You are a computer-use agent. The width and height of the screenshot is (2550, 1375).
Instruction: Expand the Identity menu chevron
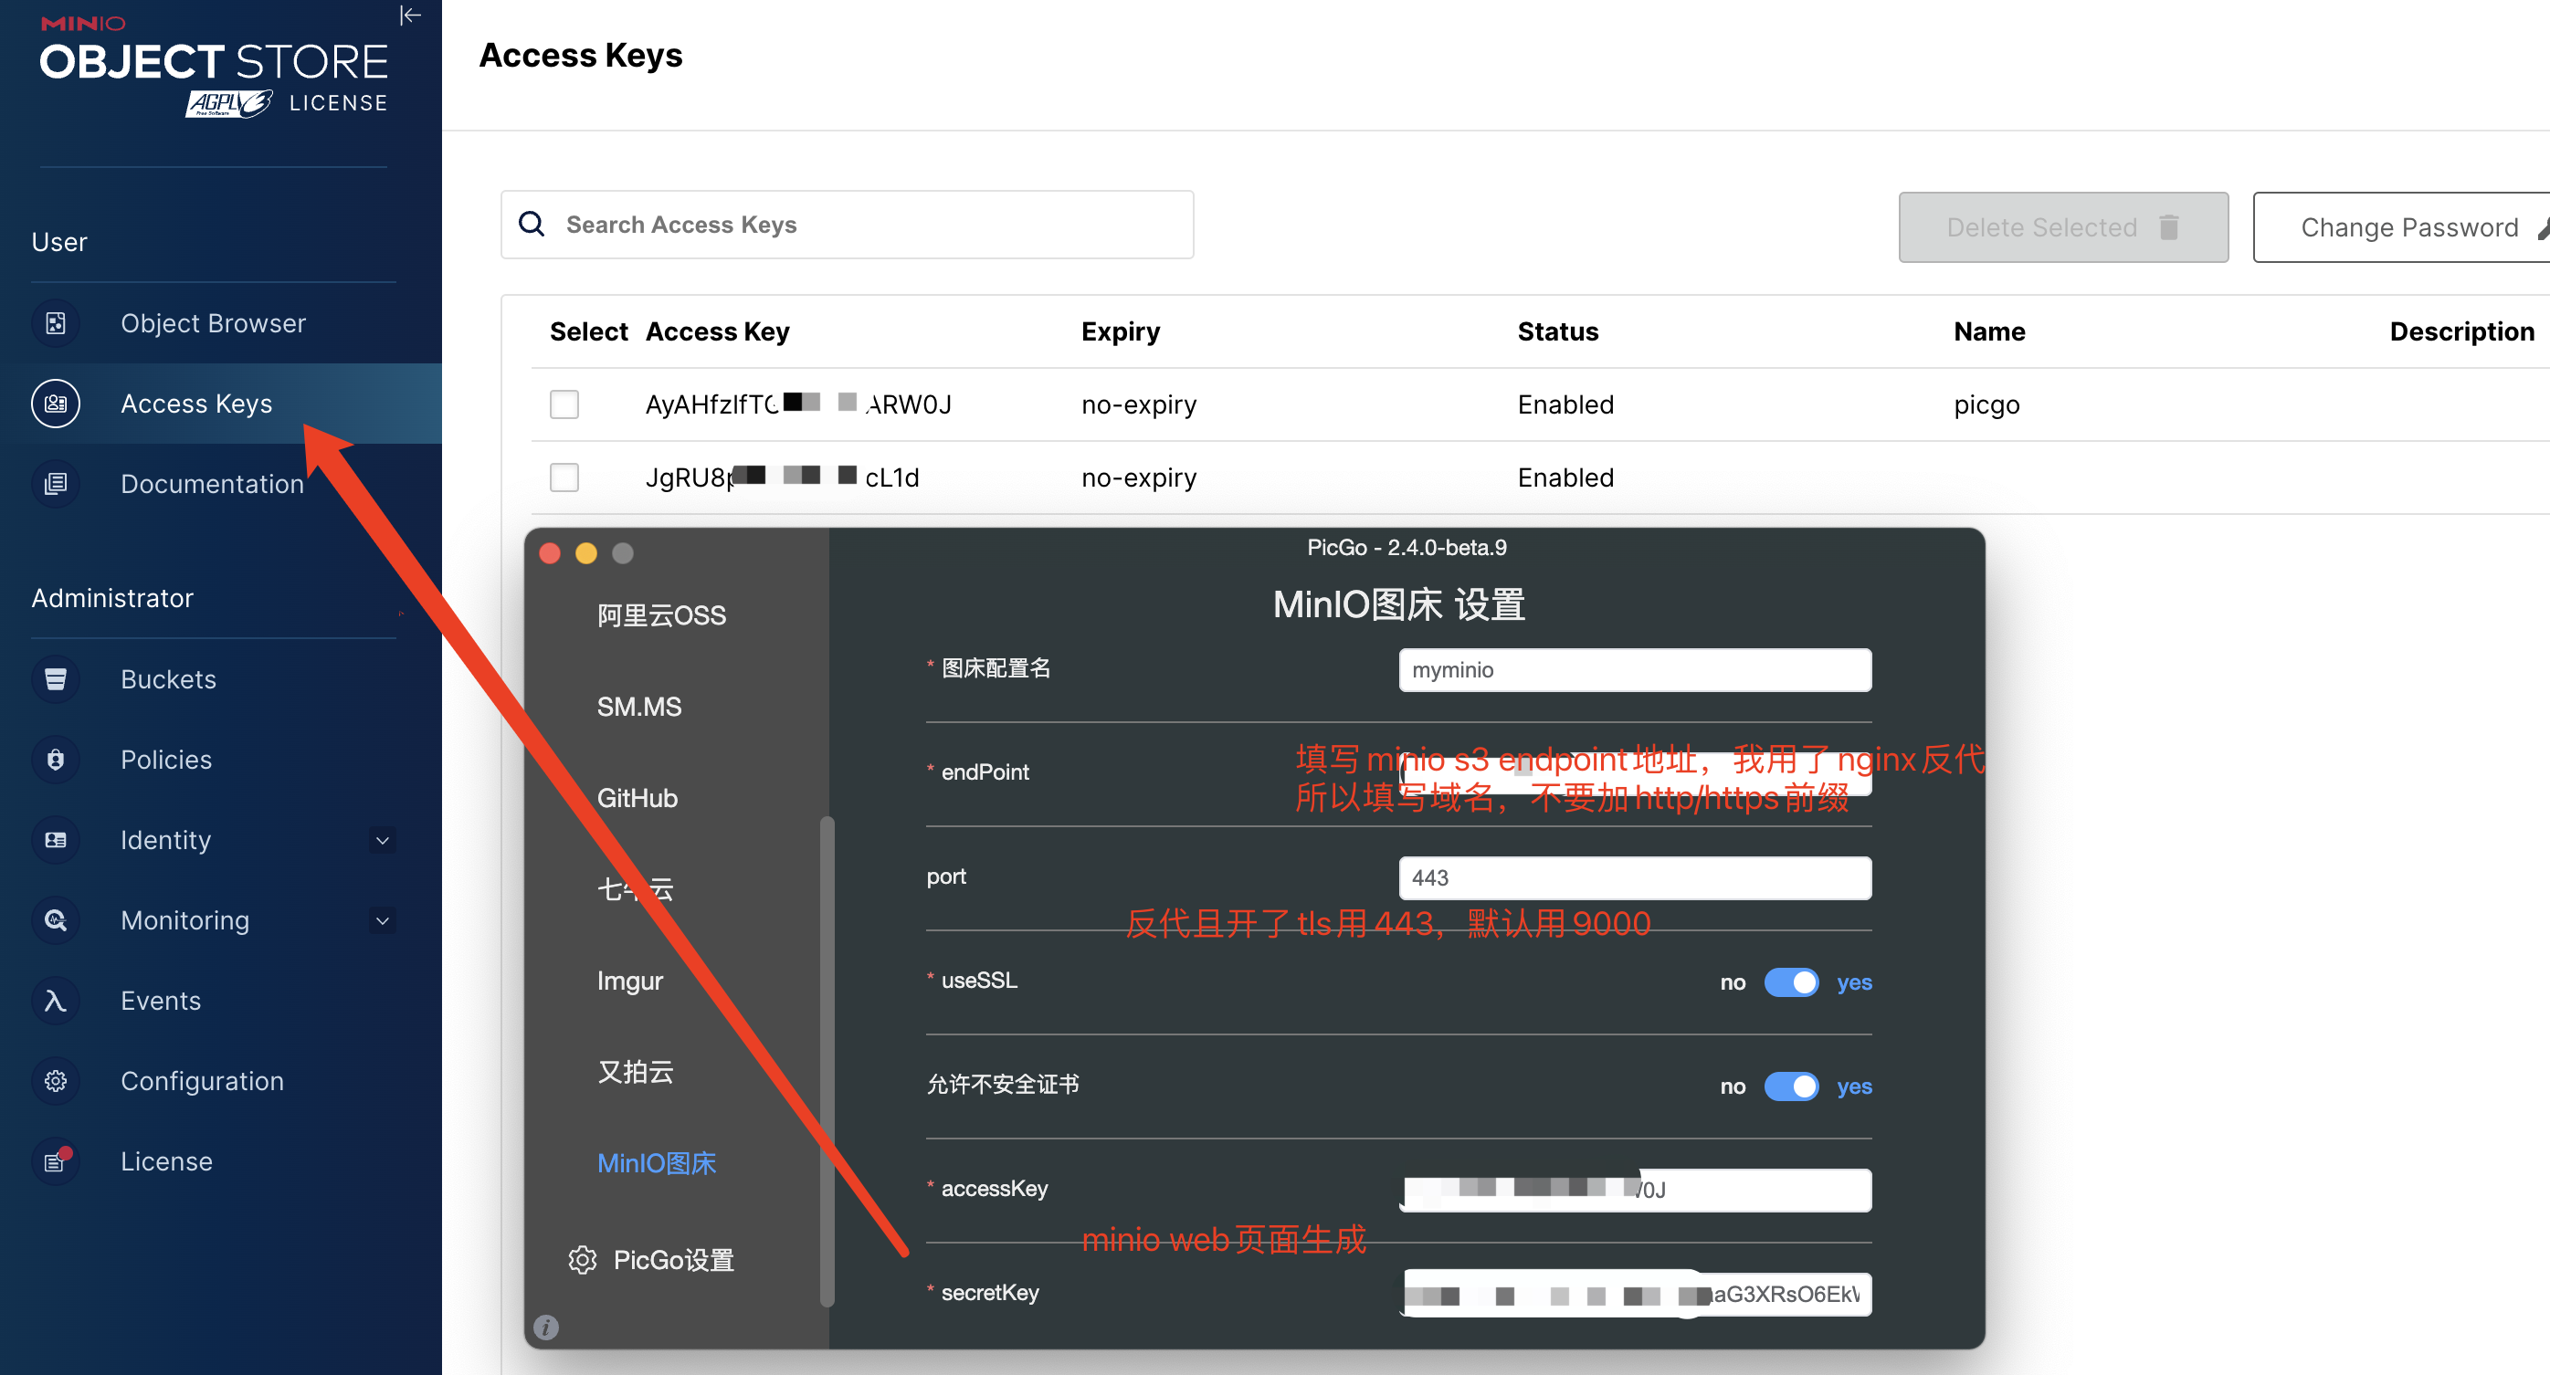383,841
